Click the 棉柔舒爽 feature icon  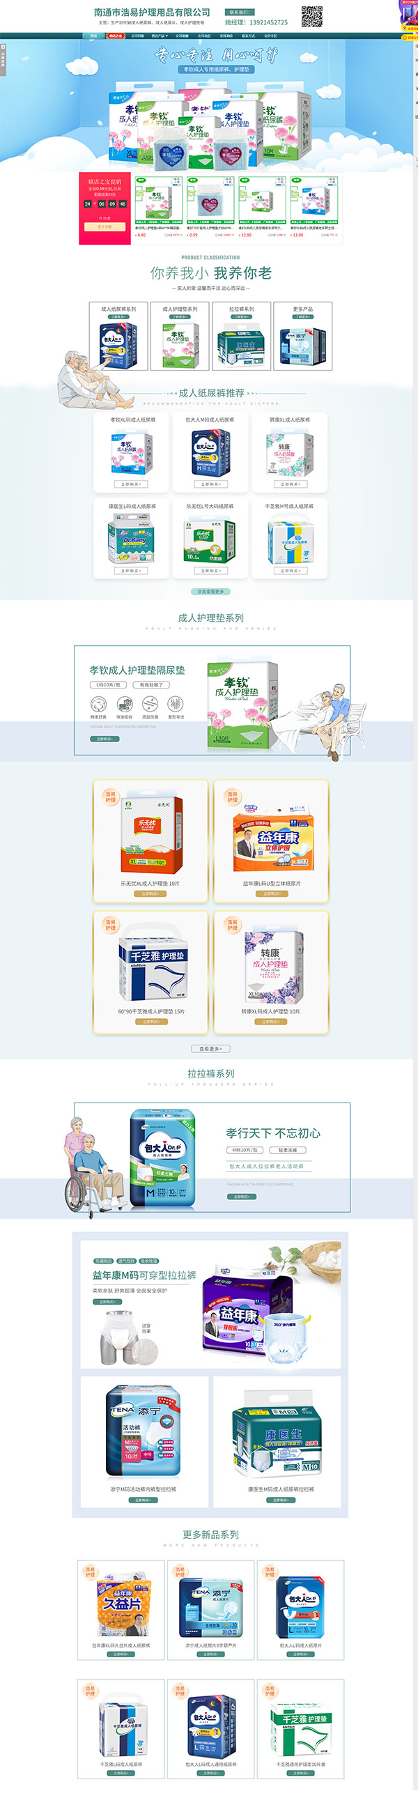point(98,703)
